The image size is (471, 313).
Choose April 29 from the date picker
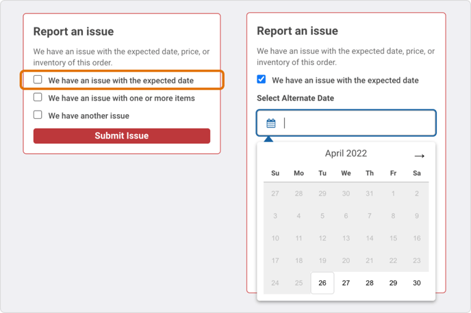(x=393, y=283)
